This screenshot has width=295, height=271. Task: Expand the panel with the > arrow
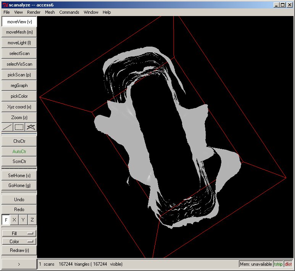[x=19, y=264]
